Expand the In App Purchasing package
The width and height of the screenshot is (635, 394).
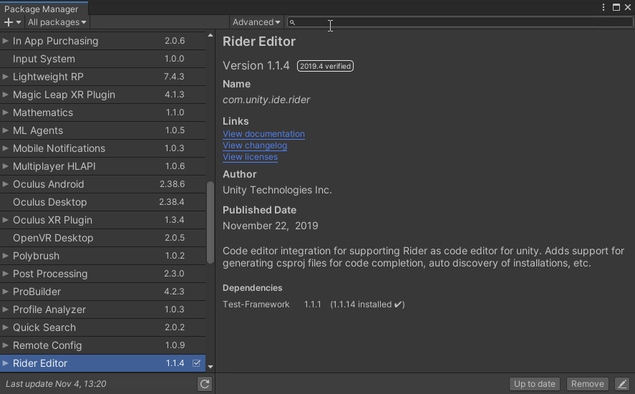point(6,41)
